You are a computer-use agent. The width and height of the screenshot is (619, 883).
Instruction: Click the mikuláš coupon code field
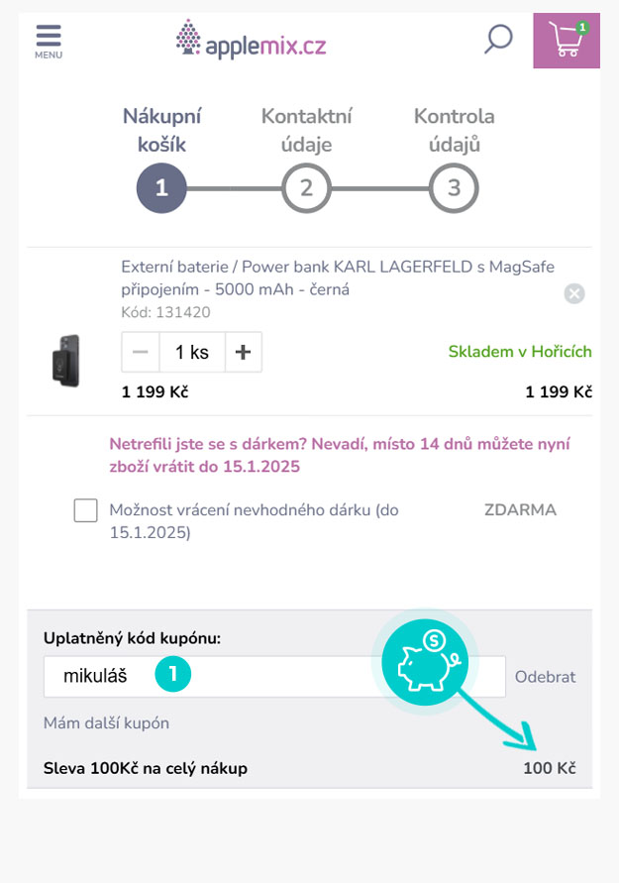coord(274,676)
